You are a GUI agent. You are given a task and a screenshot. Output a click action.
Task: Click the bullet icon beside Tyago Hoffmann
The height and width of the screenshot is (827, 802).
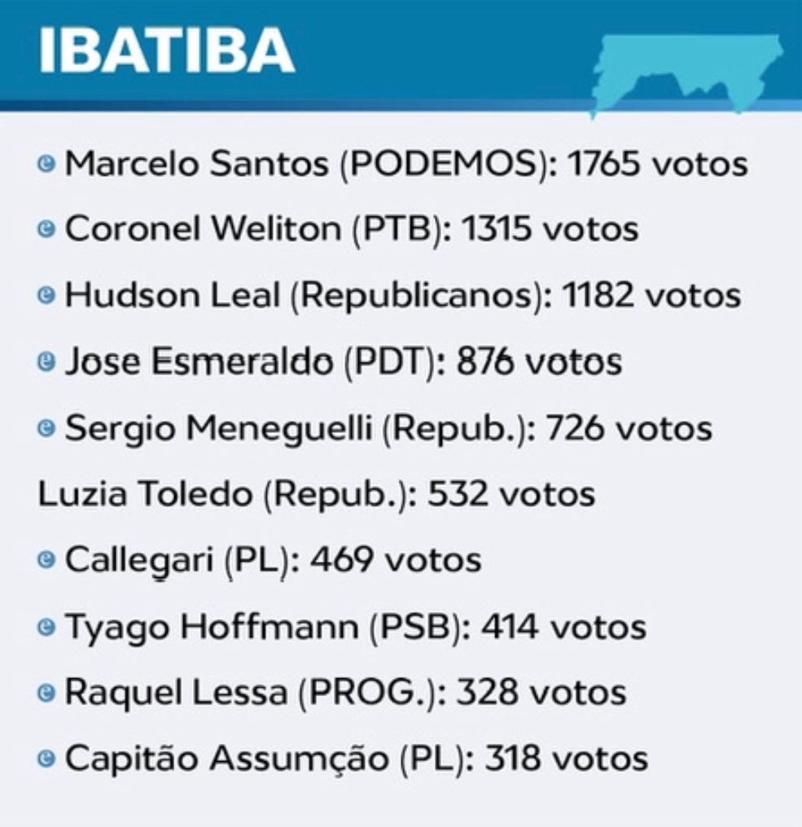pos(46,627)
